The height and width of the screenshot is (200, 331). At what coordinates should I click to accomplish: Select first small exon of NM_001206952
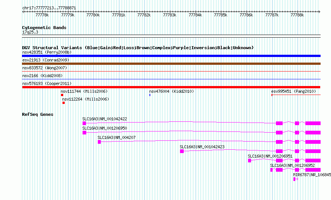click(x=271, y=170)
